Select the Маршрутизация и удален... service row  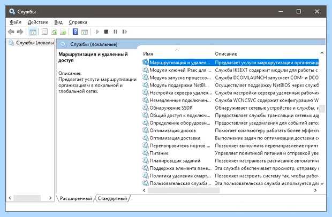pyautogui.click(x=230, y=63)
